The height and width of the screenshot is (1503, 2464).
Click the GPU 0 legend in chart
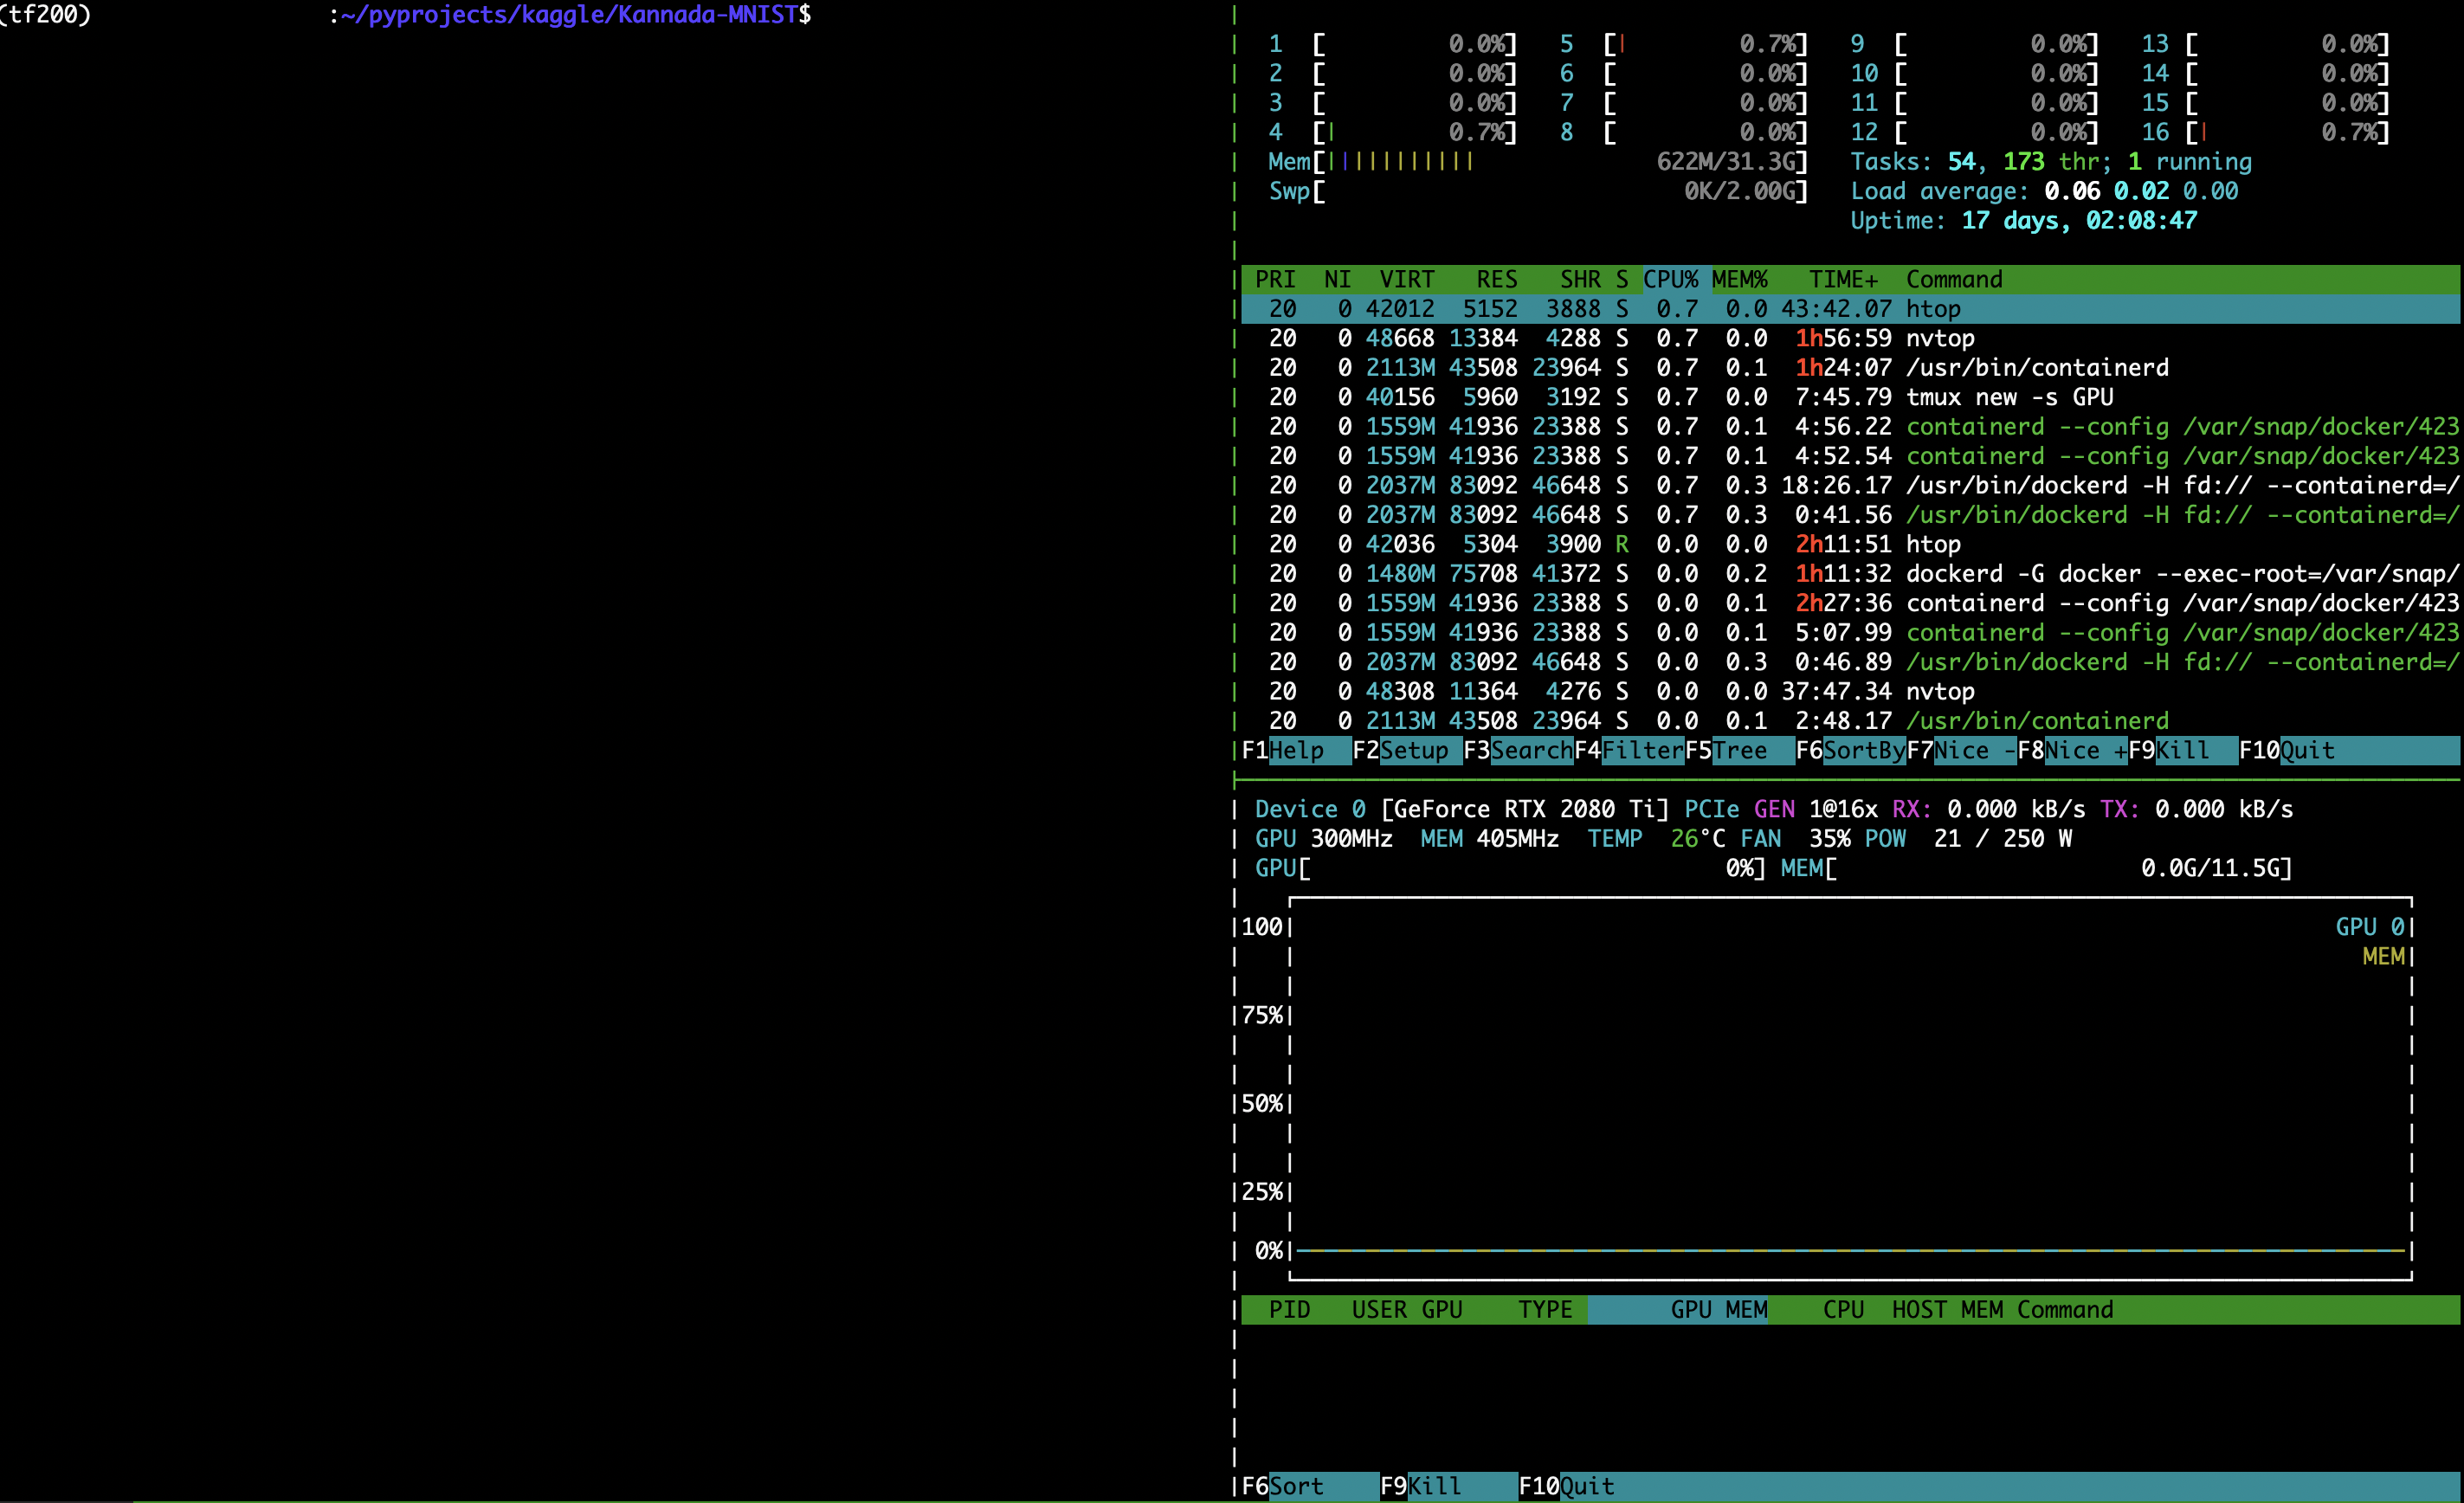click(2370, 927)
